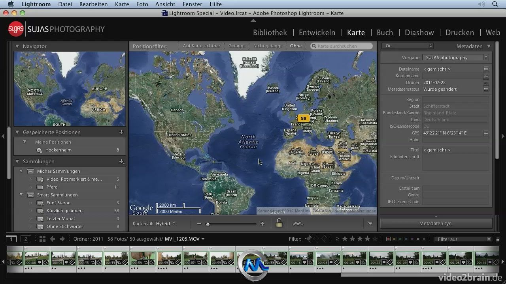Open the Datei menu

tap(65, 4)
